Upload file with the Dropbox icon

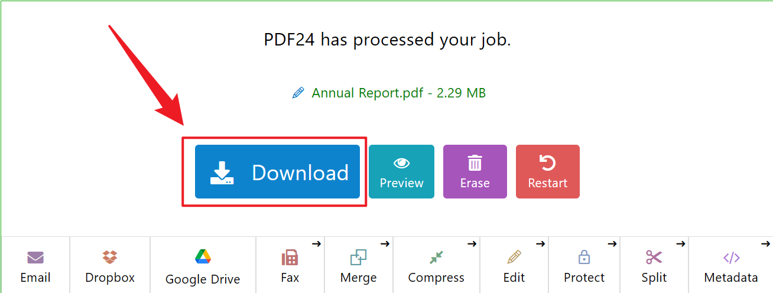(110, 257)
